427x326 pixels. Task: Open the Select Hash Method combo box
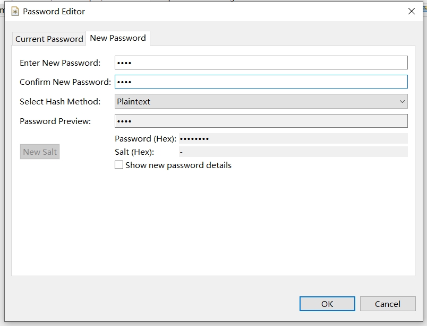(x=256, y=101)
